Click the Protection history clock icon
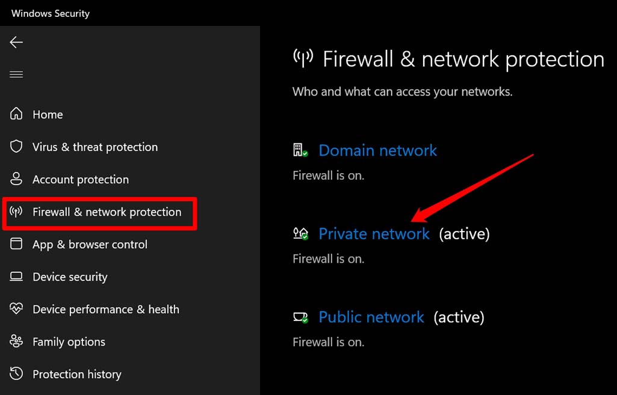The image size is (617, 395). (x=16, y=374)
